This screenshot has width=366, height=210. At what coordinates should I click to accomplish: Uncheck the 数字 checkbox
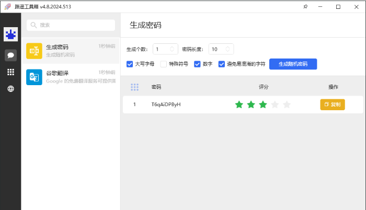[197, 64]
